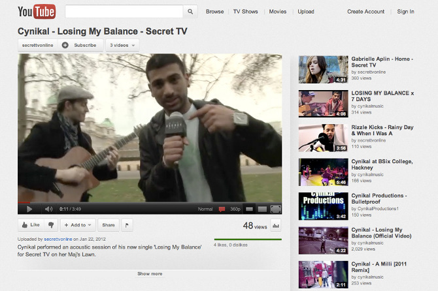438x291 pixels.
Task: Flag this video as inappropriate
Action: [127, 225]
